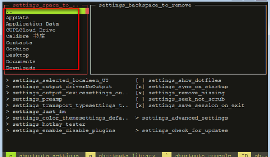Select the Cookies folder

pyautogui.click(x=17, y=49)
